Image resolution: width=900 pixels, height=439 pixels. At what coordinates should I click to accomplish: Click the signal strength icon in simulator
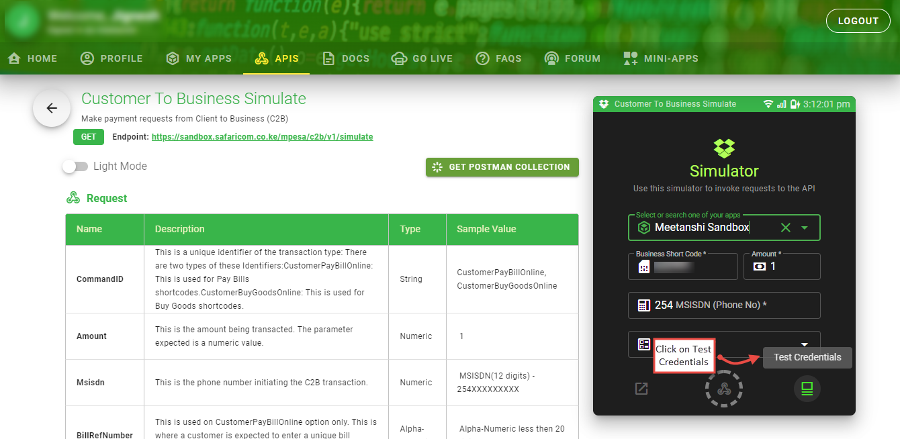pyautogui.click(x=781, y=104)
